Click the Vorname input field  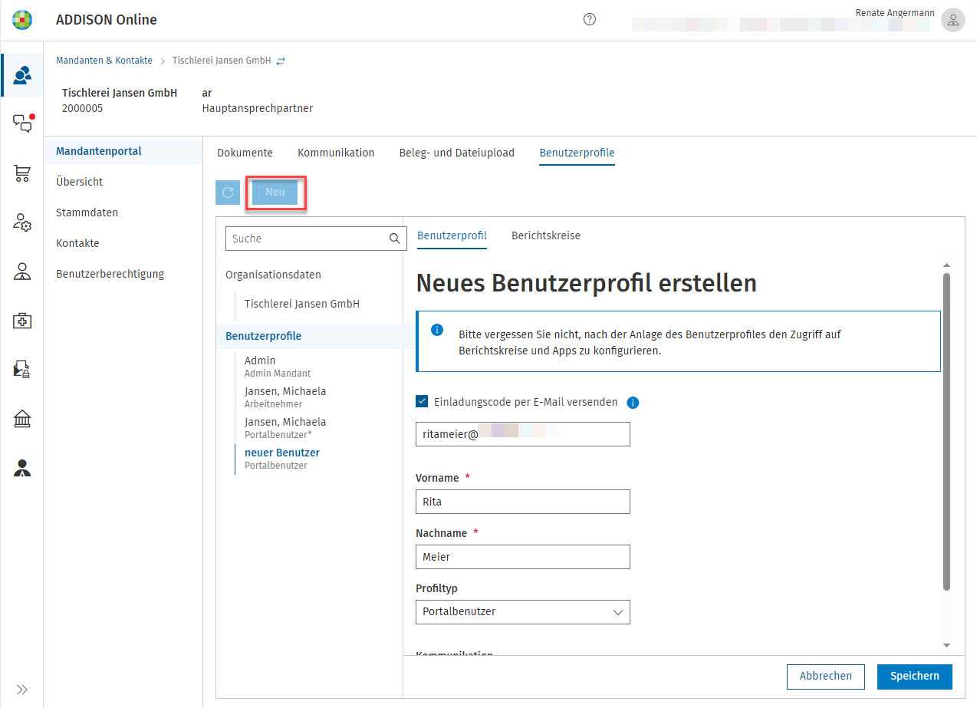click(522, 502)
